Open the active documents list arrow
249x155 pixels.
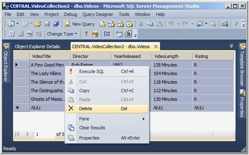pos(231,46)
